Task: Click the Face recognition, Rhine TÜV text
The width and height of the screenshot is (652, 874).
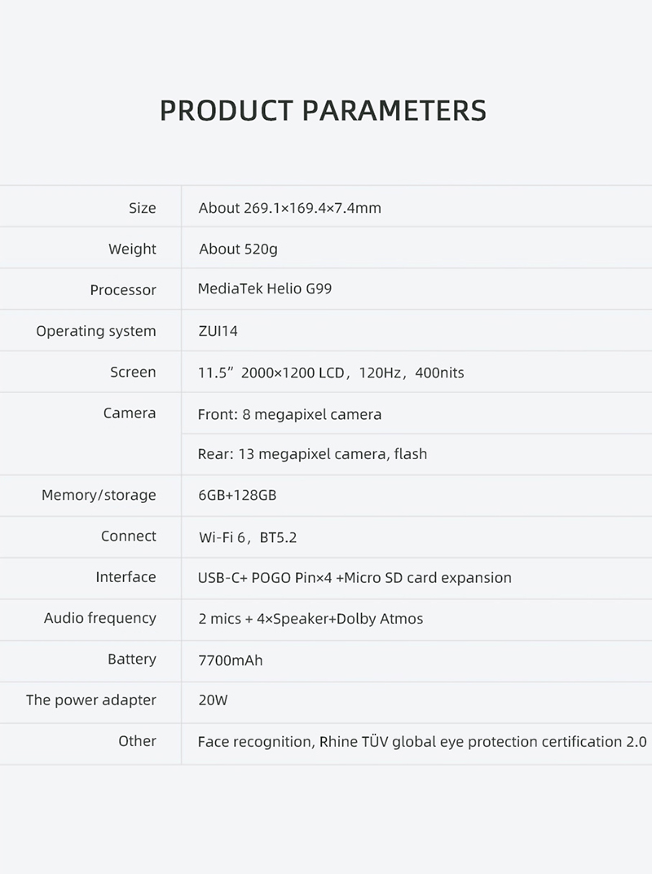Action: point(293,742)
